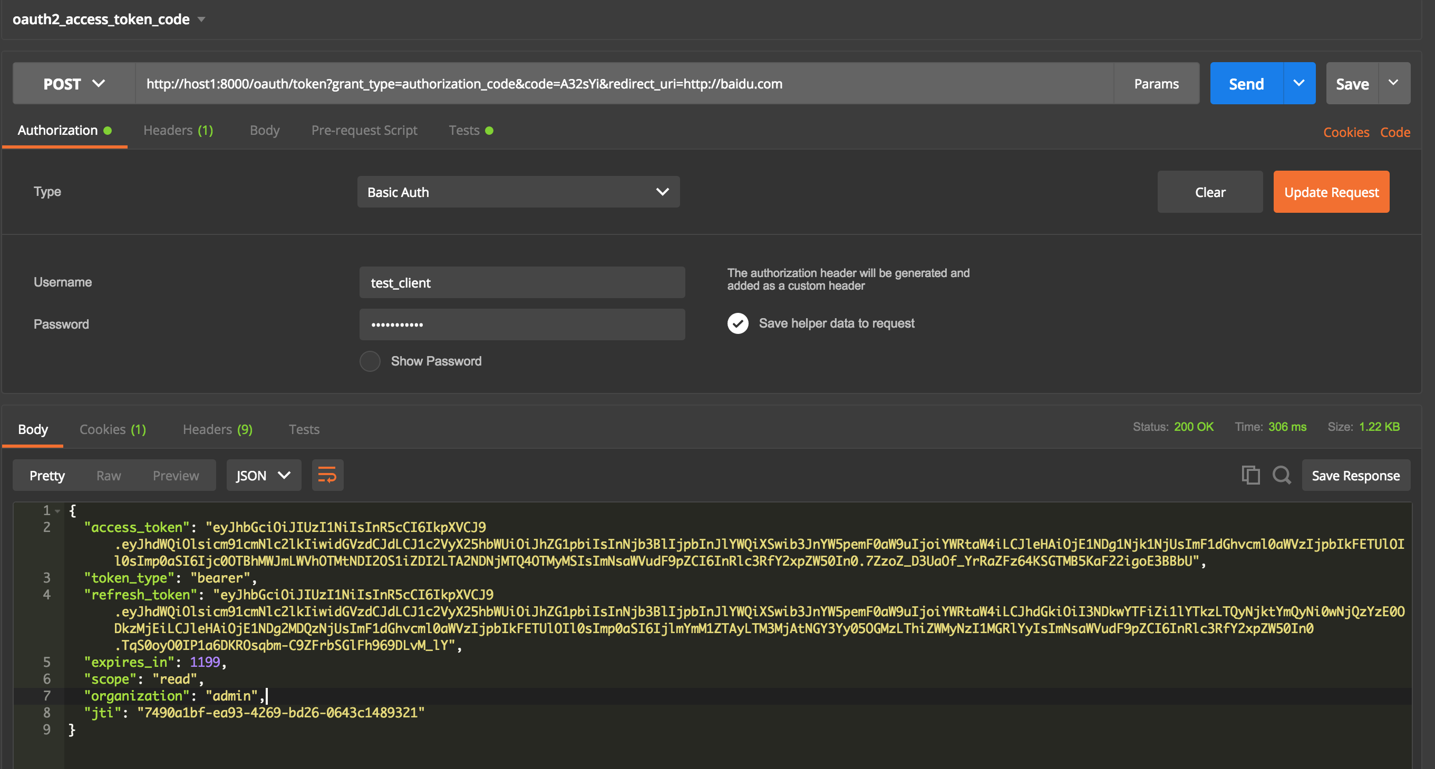Click the Params button
Viewport: 1435px width, 769px height.
click(x=1156, y=84)
